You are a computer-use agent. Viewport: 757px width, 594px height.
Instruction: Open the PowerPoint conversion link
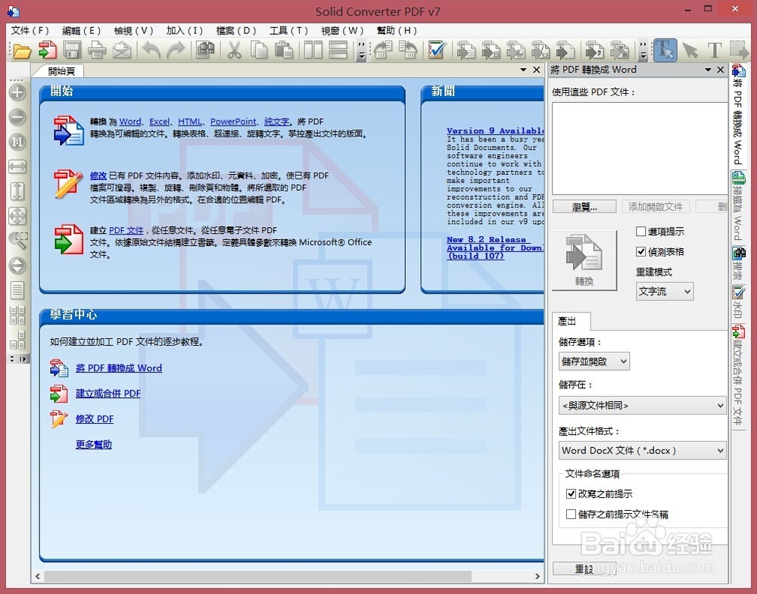[233, 122]
